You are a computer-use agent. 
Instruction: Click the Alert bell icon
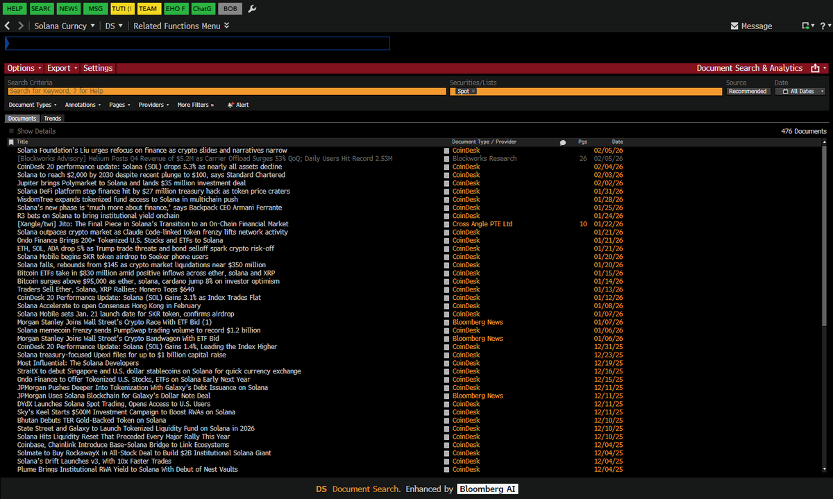click(x=230, y=105)
